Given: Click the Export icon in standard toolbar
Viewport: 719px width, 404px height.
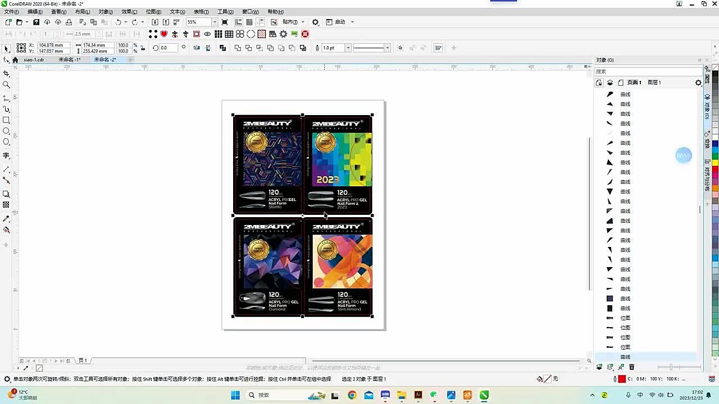Looking at the screenshot, I should pos(166,22).
